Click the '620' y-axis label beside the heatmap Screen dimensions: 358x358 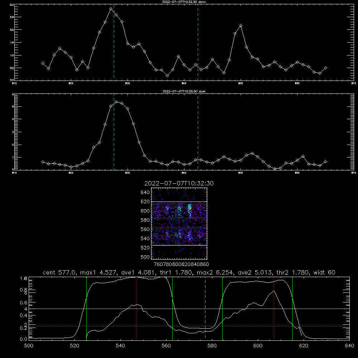pos(145,202)
